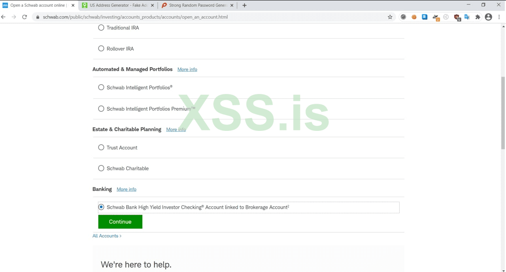The image size is (506, 272).
Task: Select the Rollover IRA option
Action: [101, 49]
